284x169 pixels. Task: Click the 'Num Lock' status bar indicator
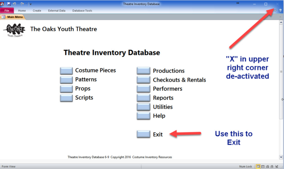pos(246,166)
